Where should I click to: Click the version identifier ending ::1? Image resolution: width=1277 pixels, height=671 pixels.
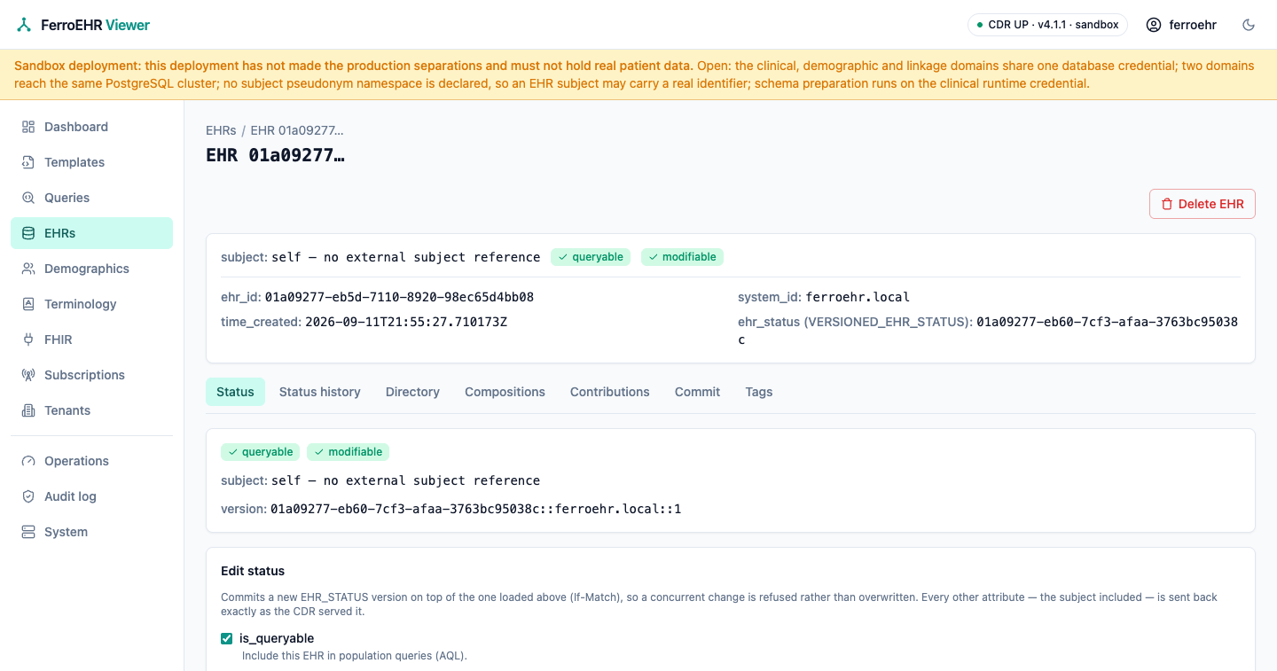(x=476, y=509)
